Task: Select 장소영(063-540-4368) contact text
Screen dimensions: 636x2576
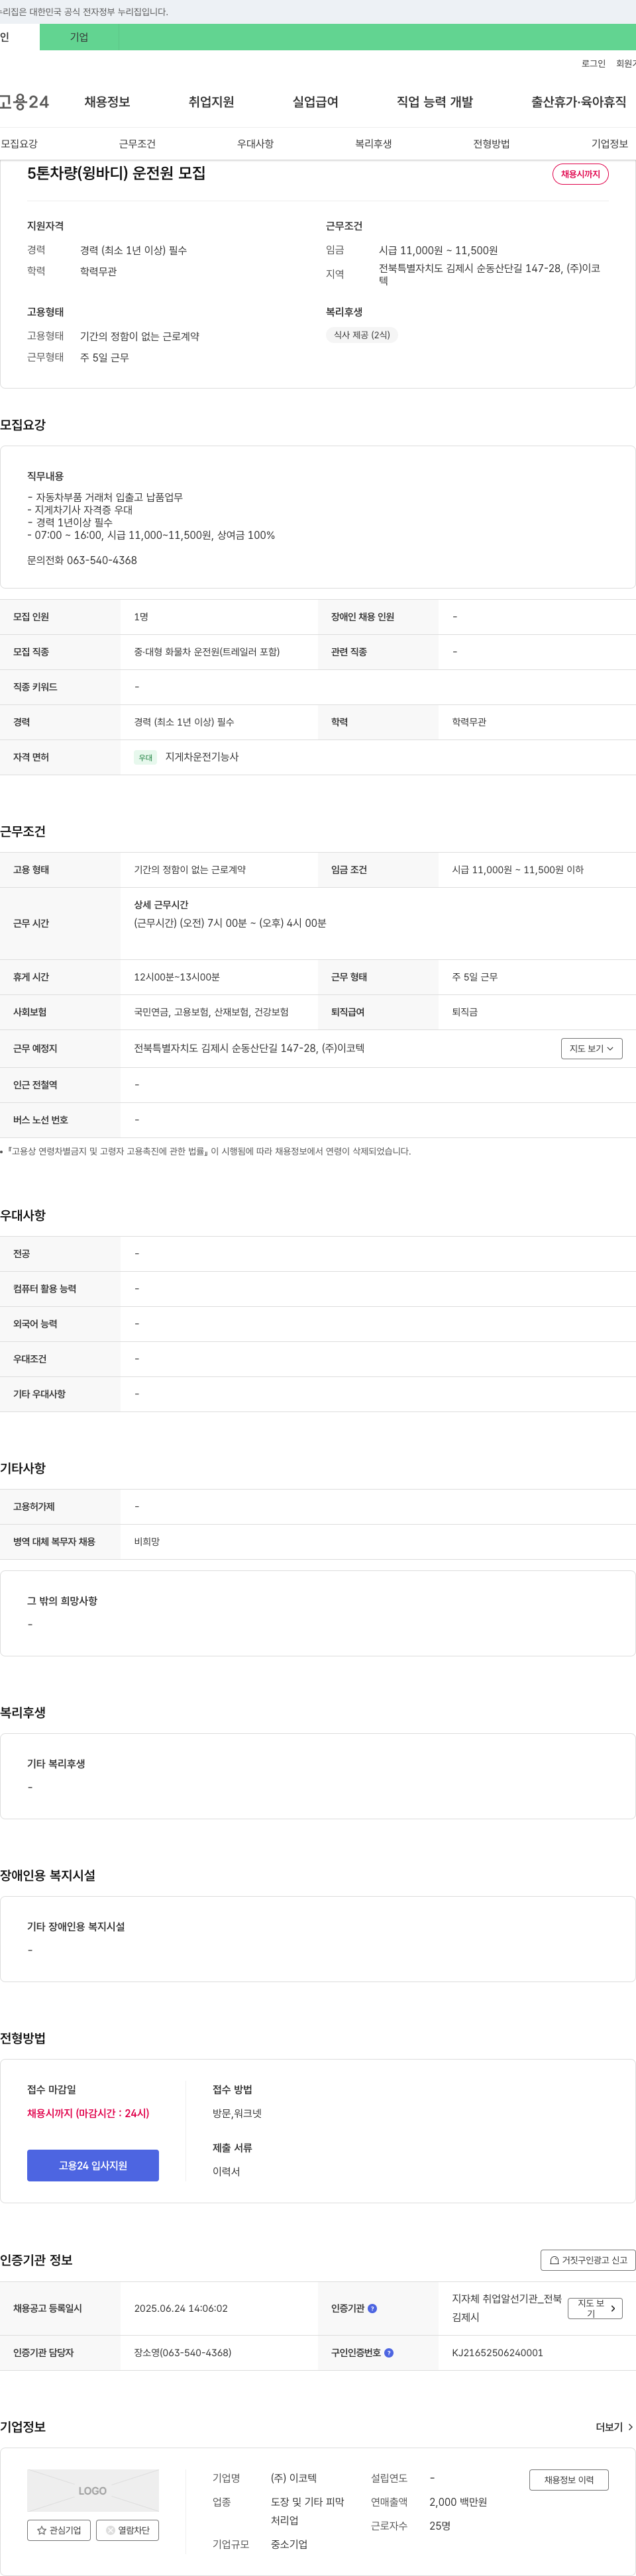Action: click(183, 2352)
